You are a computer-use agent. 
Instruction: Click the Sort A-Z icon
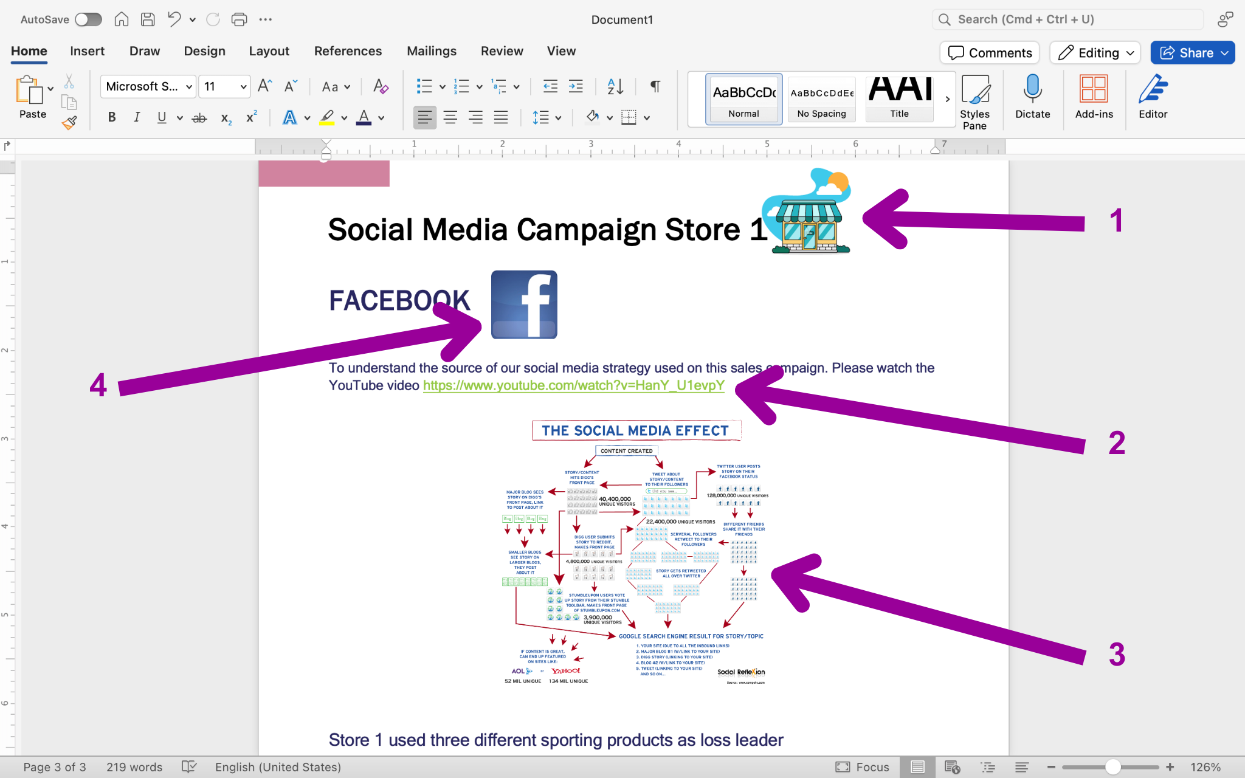pyautogui.click(x=615, y=86)
